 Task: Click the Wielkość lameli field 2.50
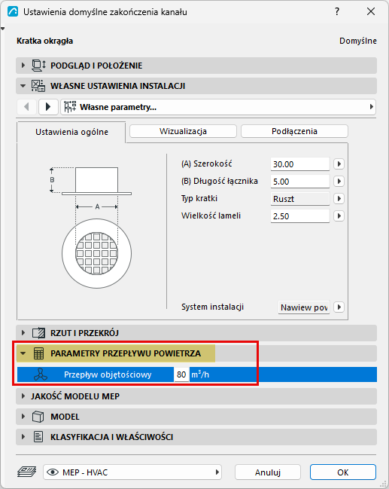300,216
